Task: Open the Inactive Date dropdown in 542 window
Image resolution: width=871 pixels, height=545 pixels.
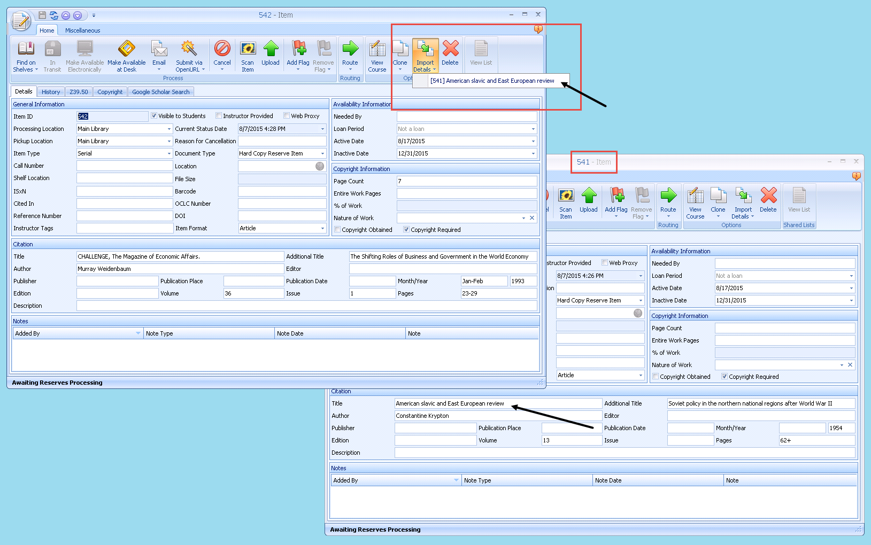Action: [x=533, y=154]
